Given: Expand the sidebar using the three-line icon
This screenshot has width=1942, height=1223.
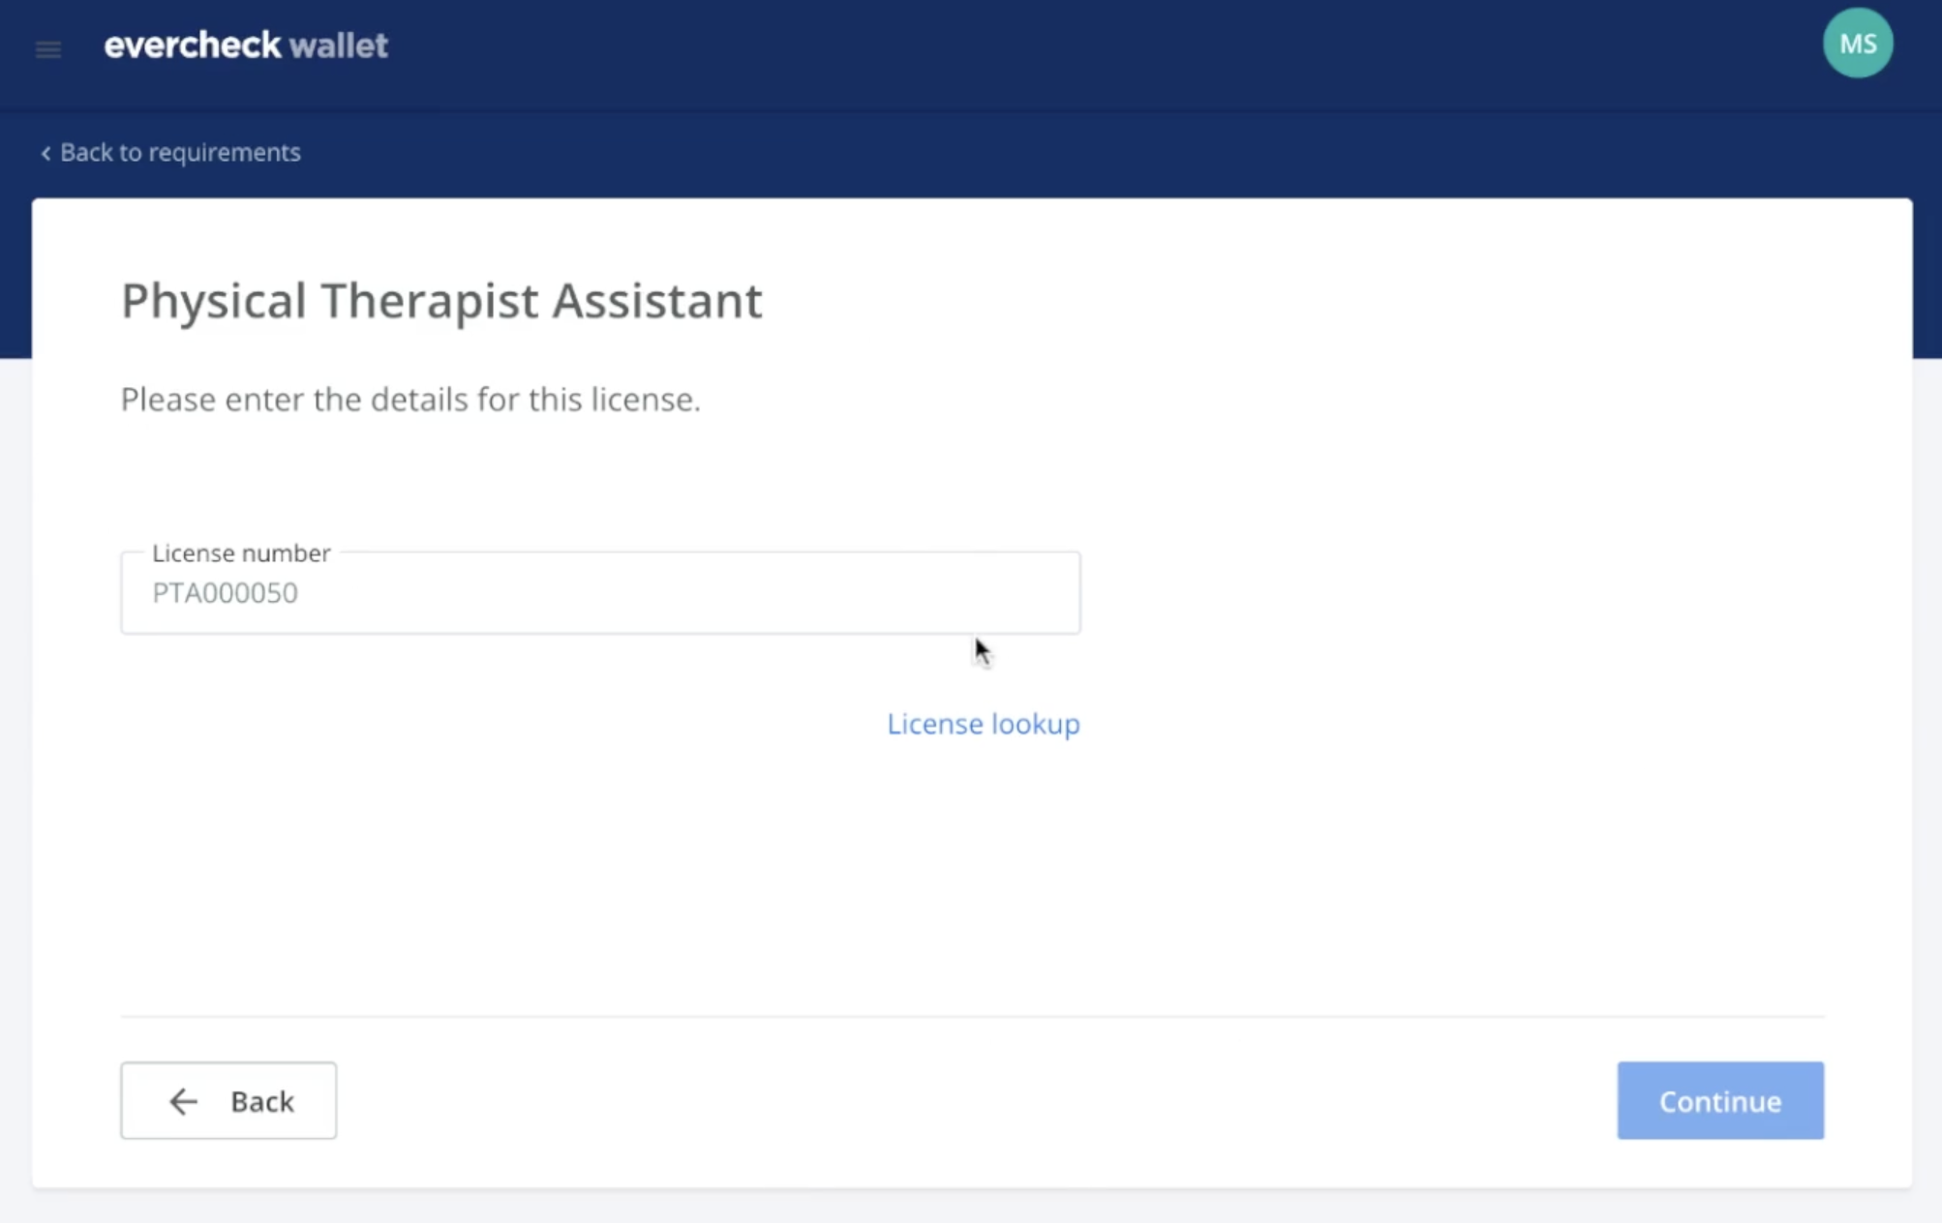Looking at the screenshot, I should [48, 48].
